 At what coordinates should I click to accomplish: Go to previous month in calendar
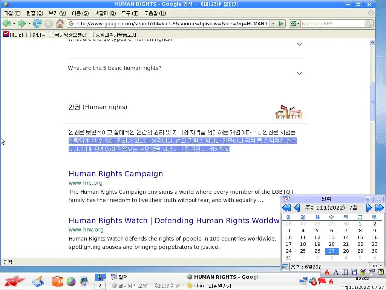[297, 208]
